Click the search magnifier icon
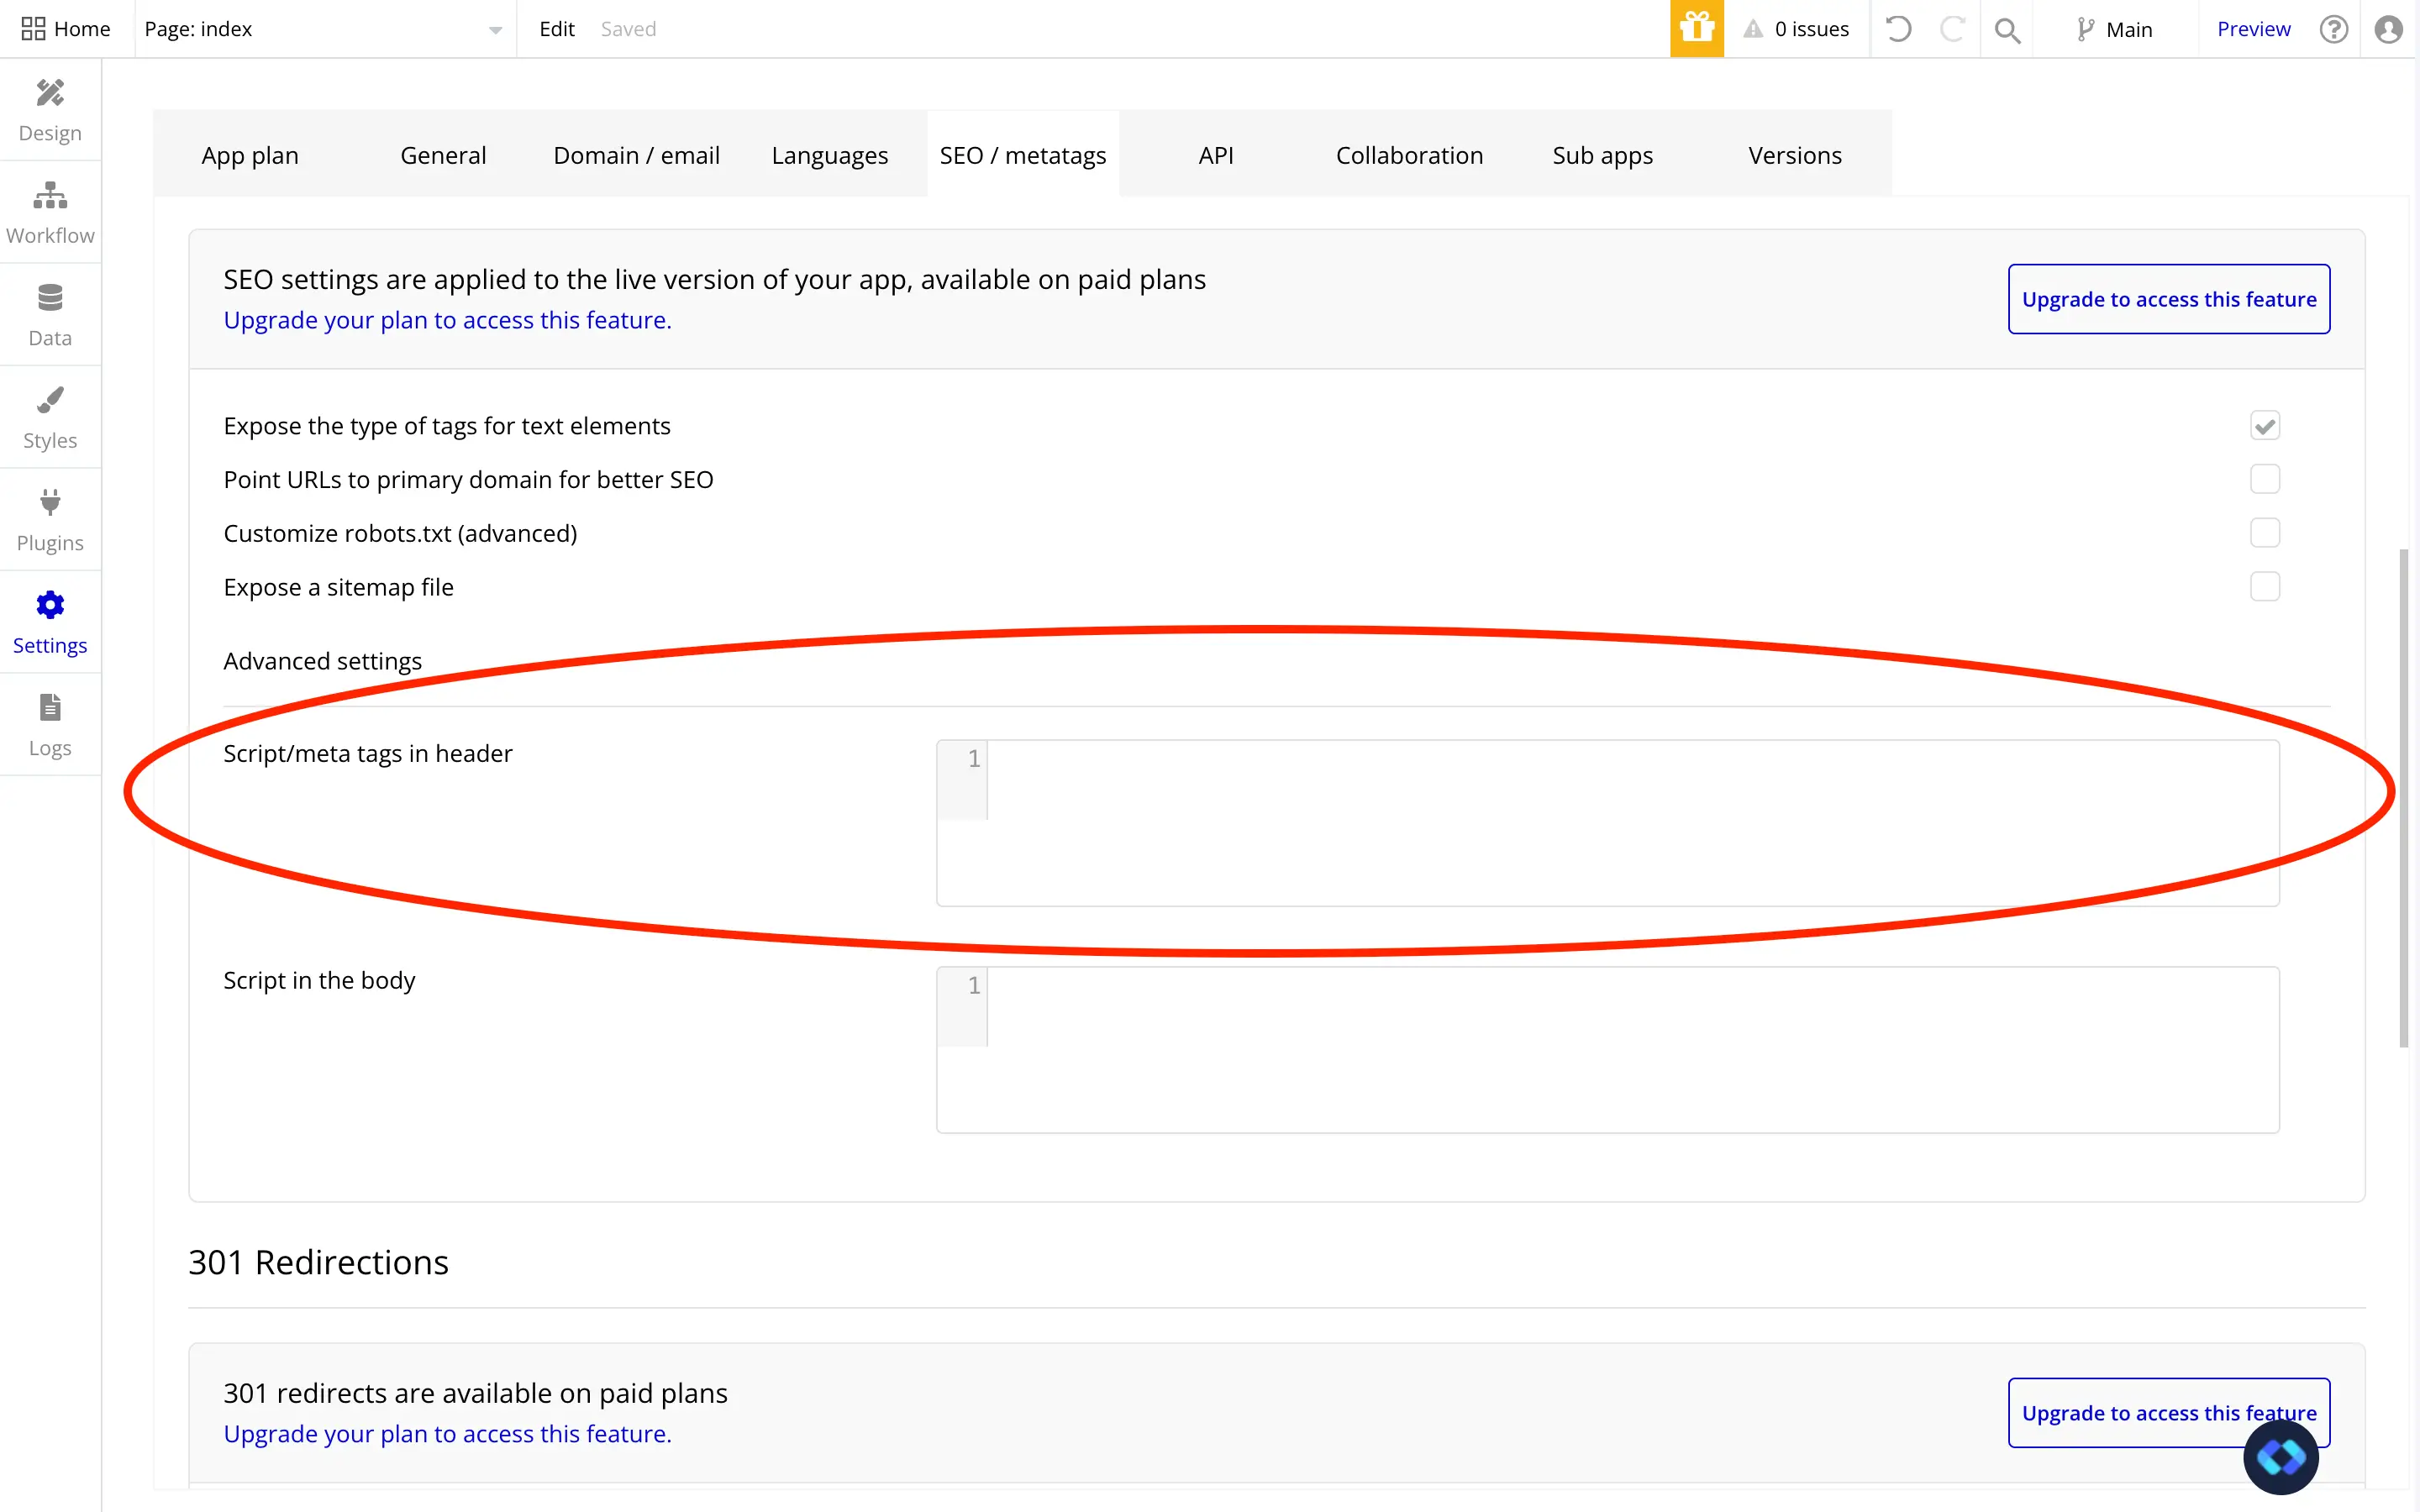 [2006, 30]
